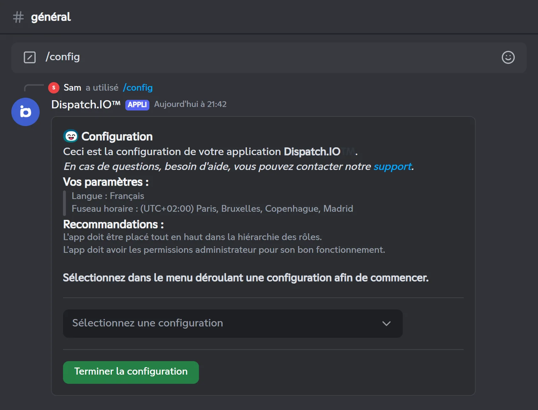Click the APPLI badge next to Dispatch.IO
Image resolution: width=538 pixels, height=410 pixels.
coord(137,105)
